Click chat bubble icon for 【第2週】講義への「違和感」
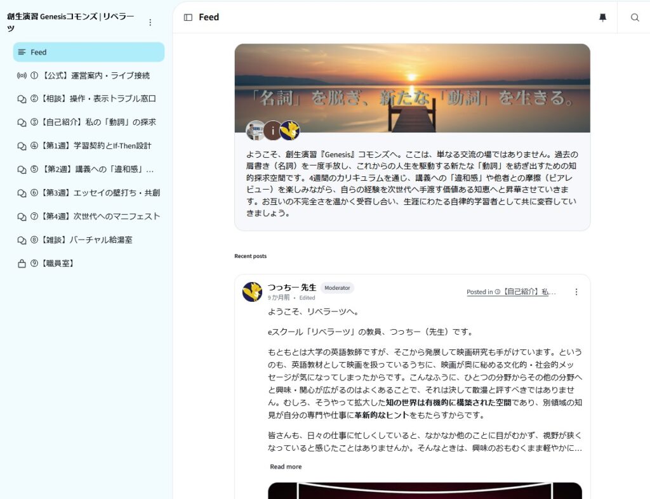 point(22,170)
